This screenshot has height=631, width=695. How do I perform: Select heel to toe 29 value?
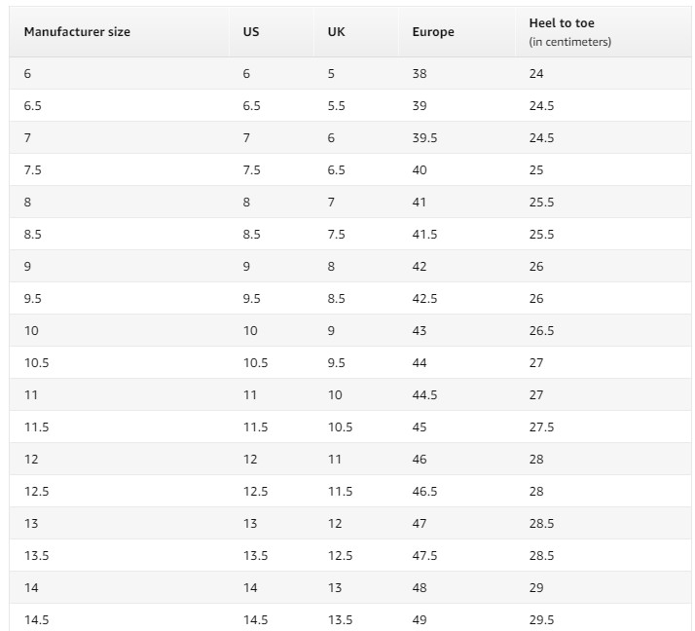point(536,588)
